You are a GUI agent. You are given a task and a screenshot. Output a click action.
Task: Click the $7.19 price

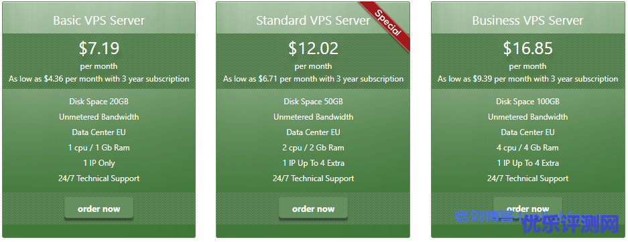point(99,48)
